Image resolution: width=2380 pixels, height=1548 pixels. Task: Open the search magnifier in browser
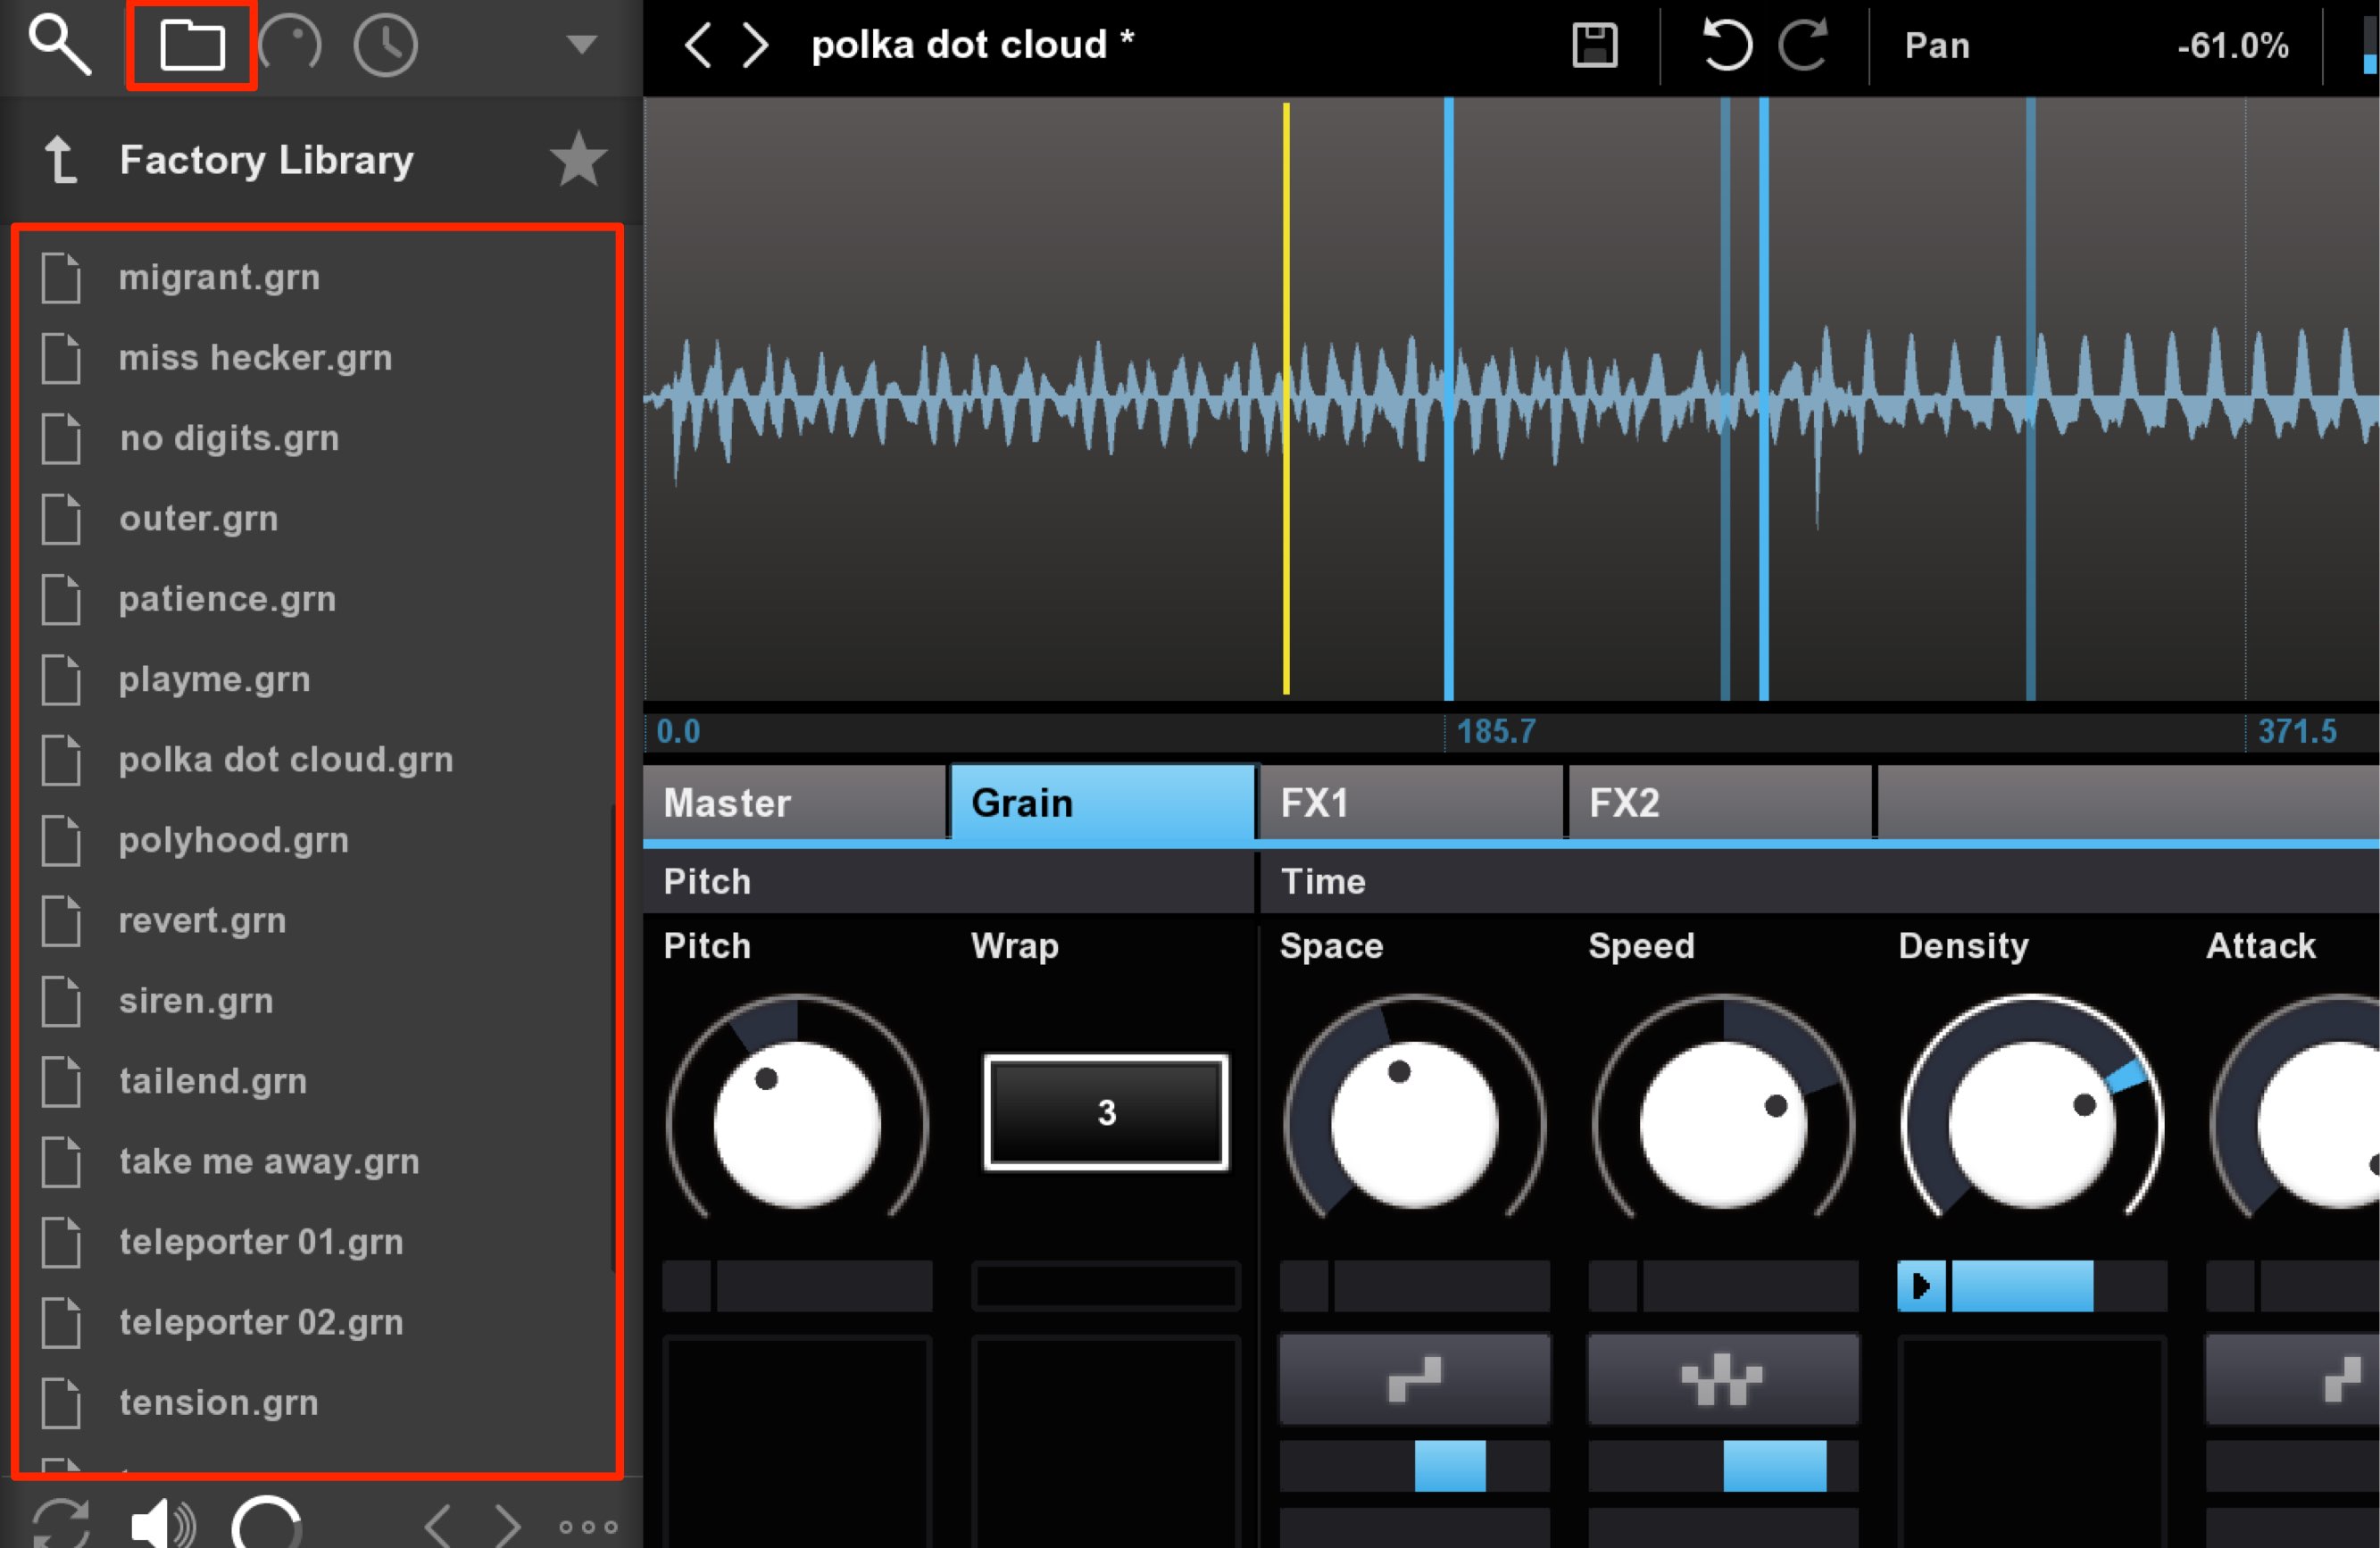click(x=59, y=44)
